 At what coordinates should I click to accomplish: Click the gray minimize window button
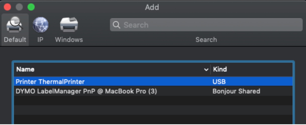point(19,7)
